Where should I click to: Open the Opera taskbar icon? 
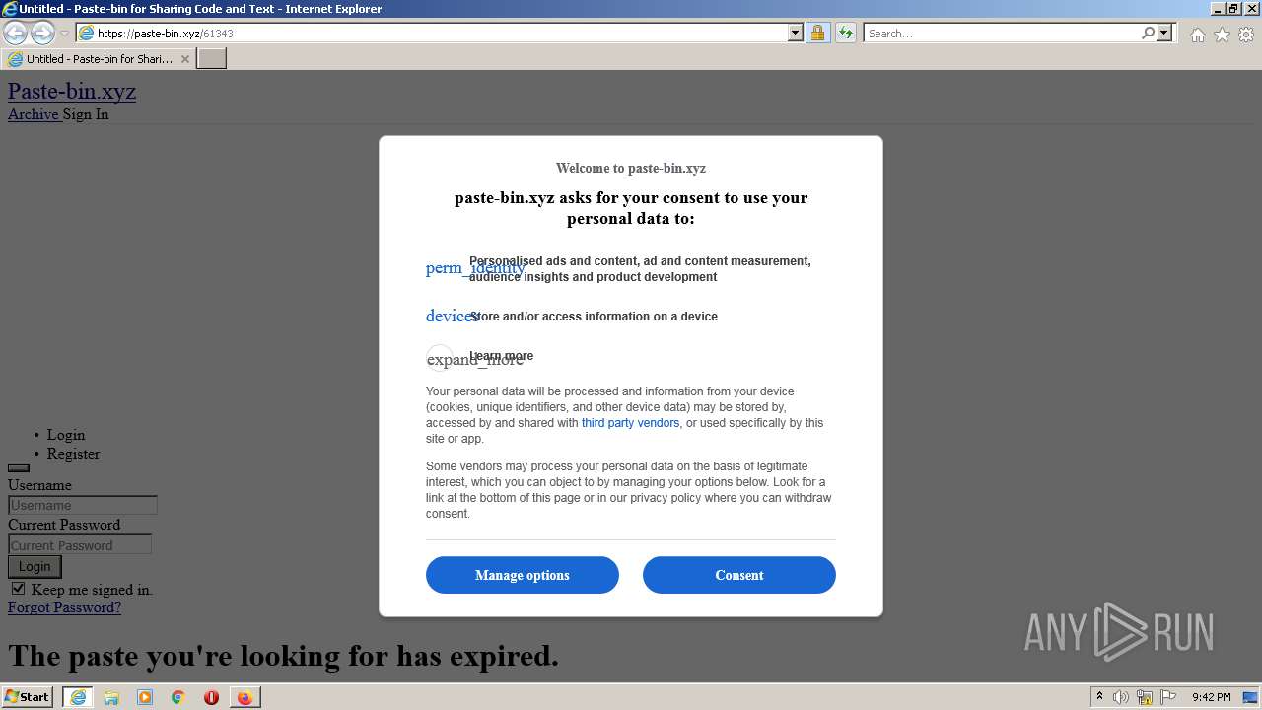pos(211,697)
